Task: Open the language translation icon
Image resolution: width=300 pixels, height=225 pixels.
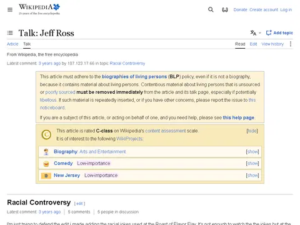Action: (253, 33)
